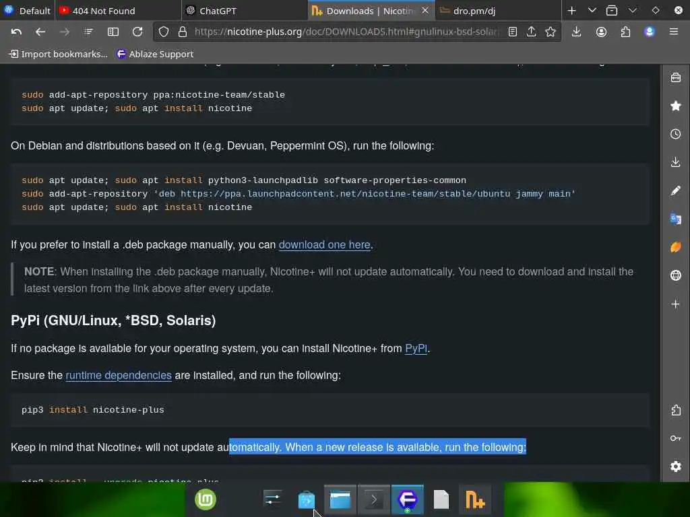Open the Ablaze Support bookmark
The image size is (690, 517).
(x=155, y=54)
